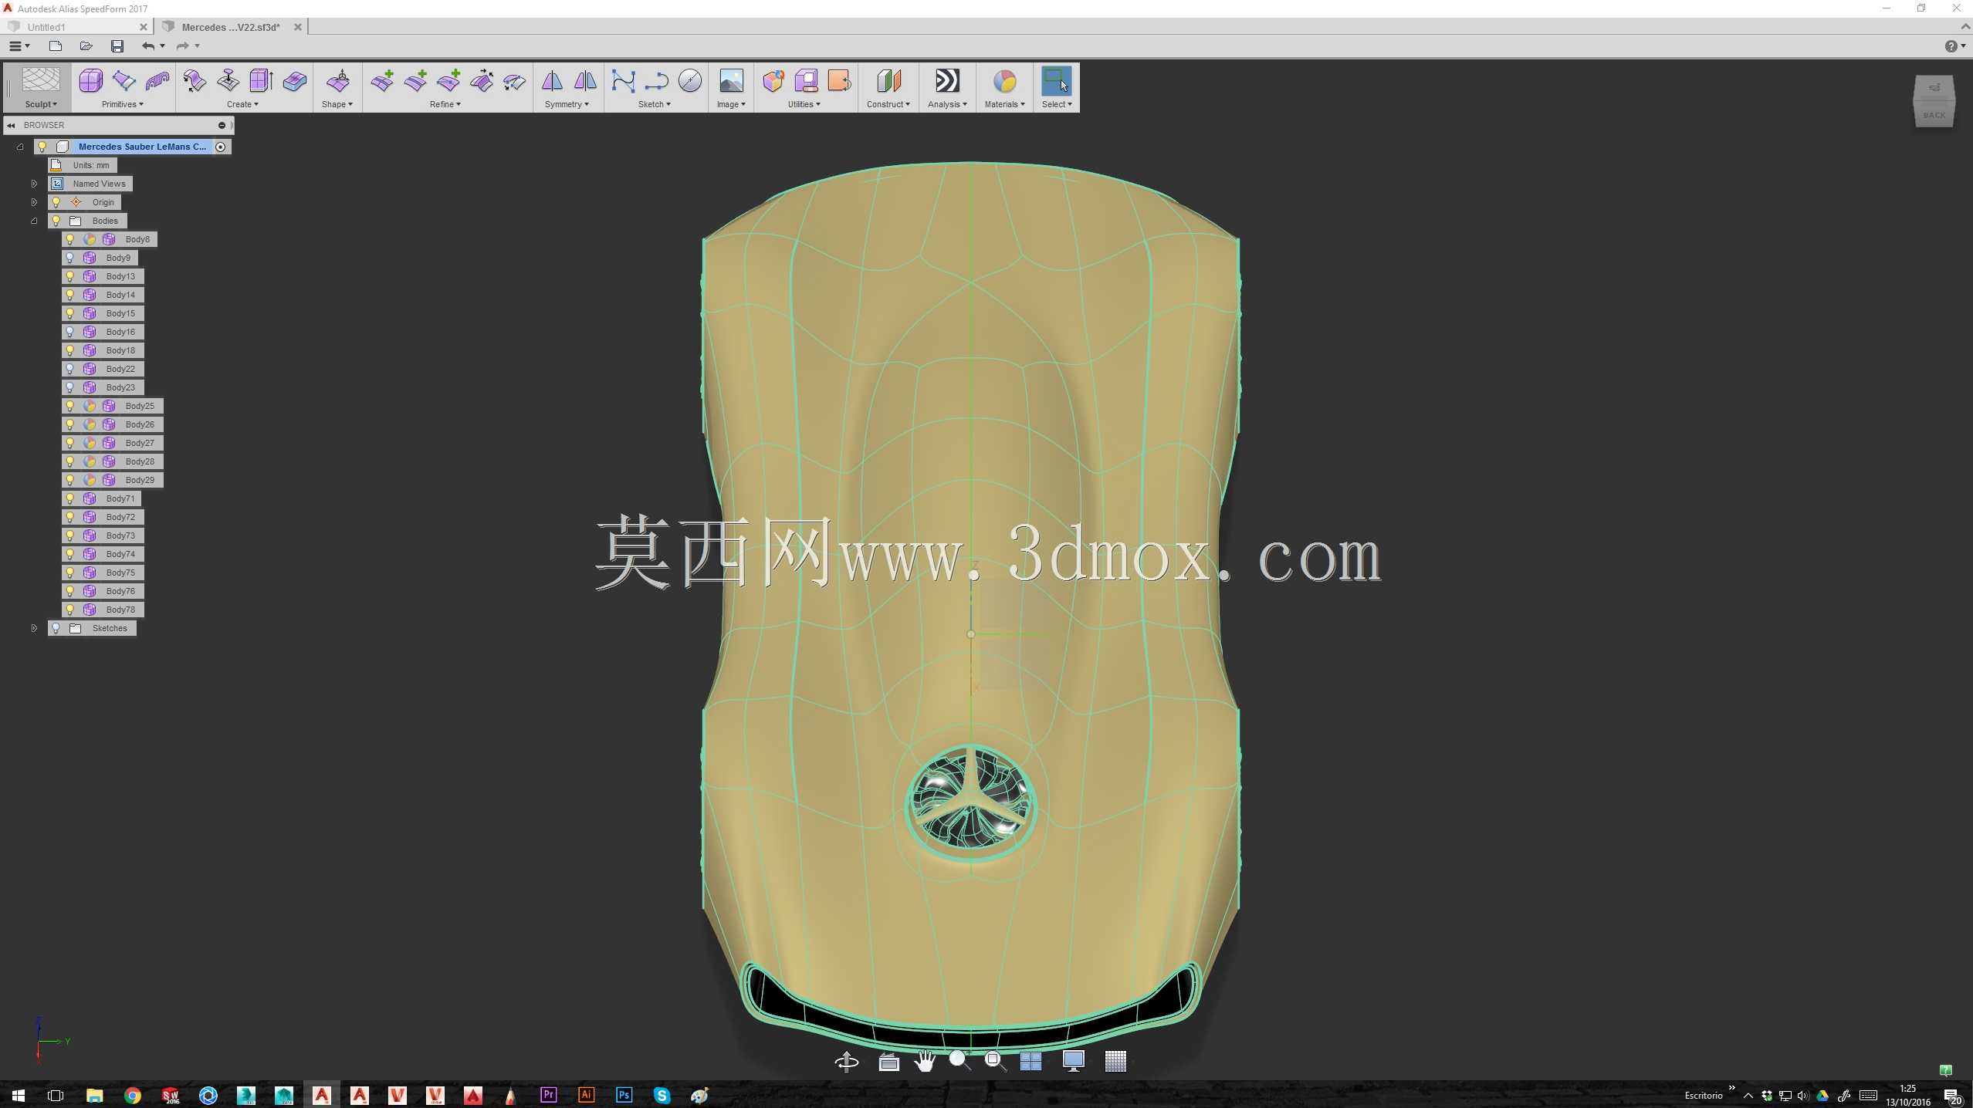The image size is (1973, 1108).
Task: Open the Primitives dropdown
Action: pos(122,104)
